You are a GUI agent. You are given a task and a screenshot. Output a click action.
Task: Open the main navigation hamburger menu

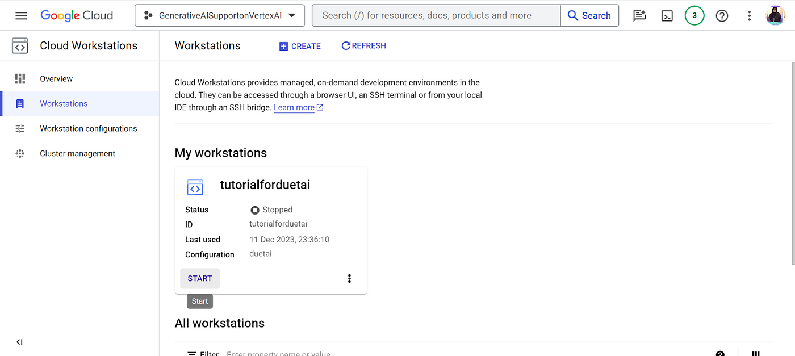(21, 15)
